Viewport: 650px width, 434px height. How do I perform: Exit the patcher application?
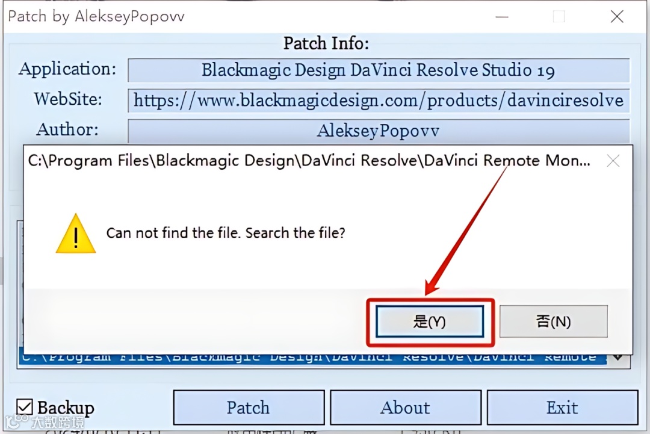click(x=562, y=408)
